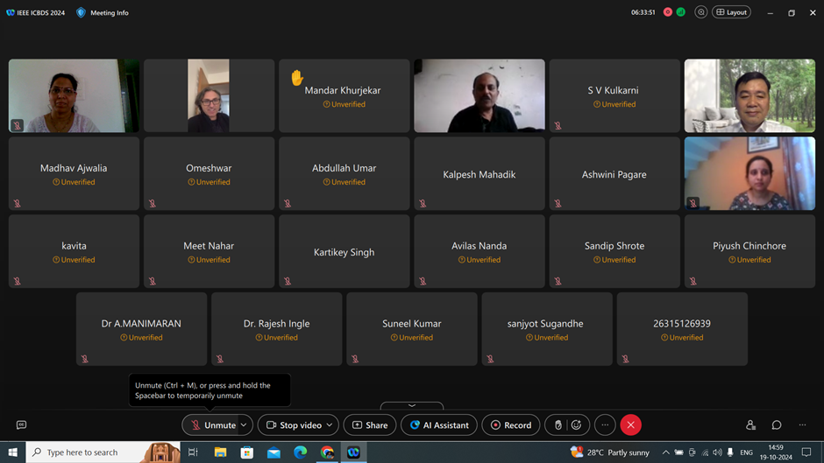Select Ashwini Pagare's tile

coord(614,173)
